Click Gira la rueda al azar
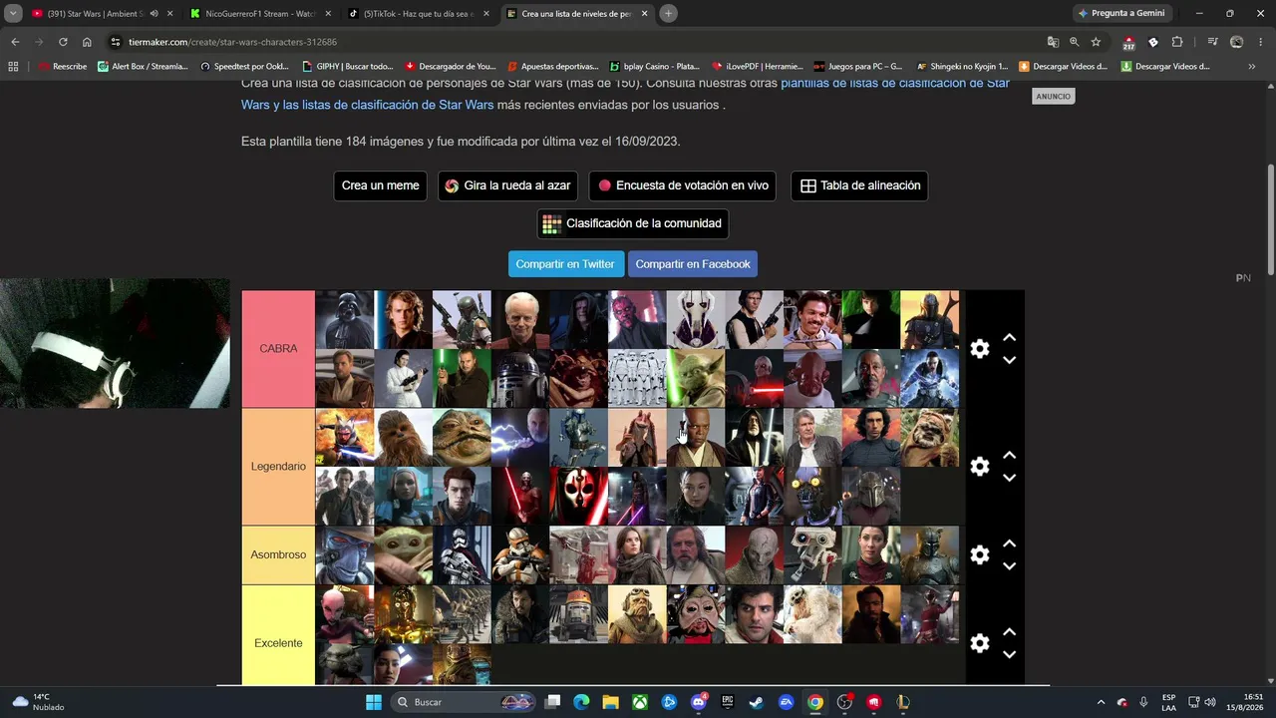Viewport: 1276px width, 718px height. pyautogui.click(x=508, y=185)
